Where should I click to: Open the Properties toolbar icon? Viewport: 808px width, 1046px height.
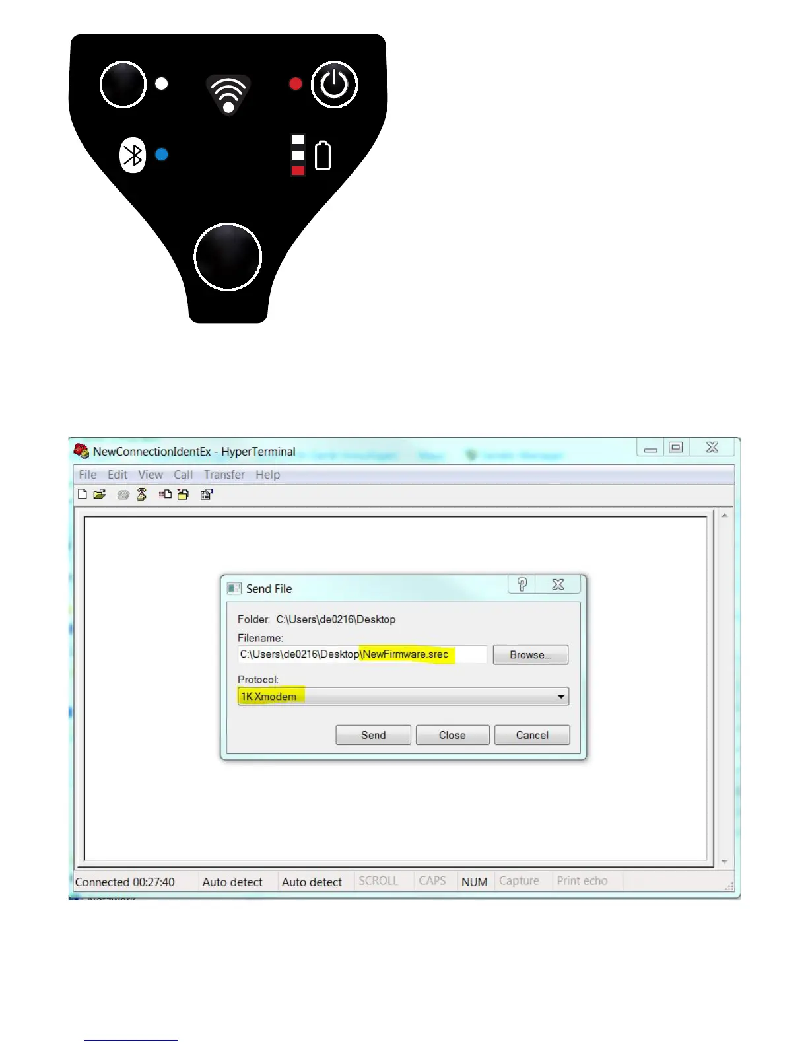pyautogui.click(x=207, y=494)
